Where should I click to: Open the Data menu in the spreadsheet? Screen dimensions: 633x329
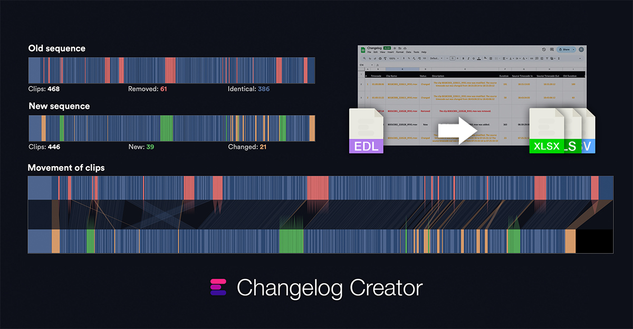(x=409, y=52)
